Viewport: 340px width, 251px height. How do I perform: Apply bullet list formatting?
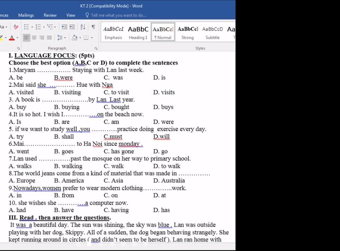[x=27, y=27]
